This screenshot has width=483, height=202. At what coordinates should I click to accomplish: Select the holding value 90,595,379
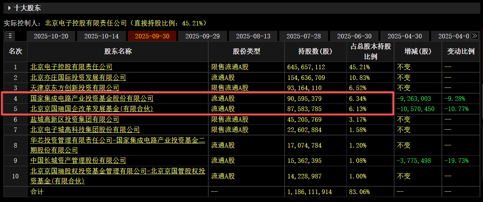(304, 99)
